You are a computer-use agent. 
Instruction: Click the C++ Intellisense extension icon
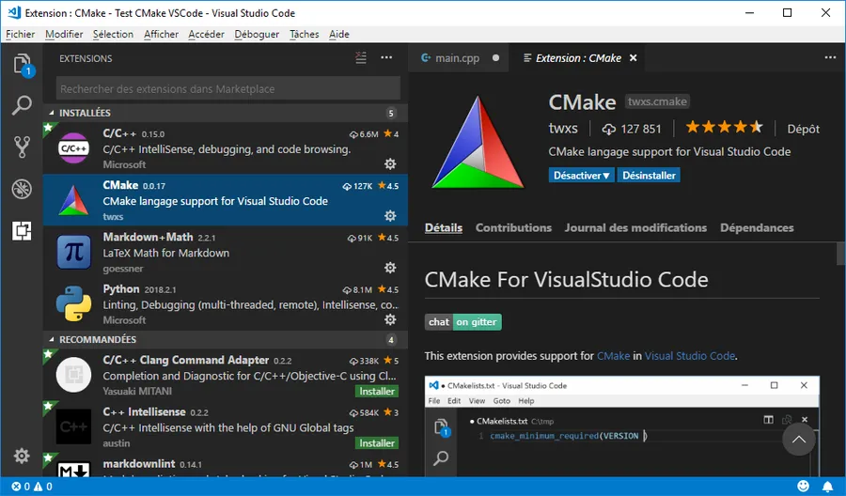pos(74,426)
